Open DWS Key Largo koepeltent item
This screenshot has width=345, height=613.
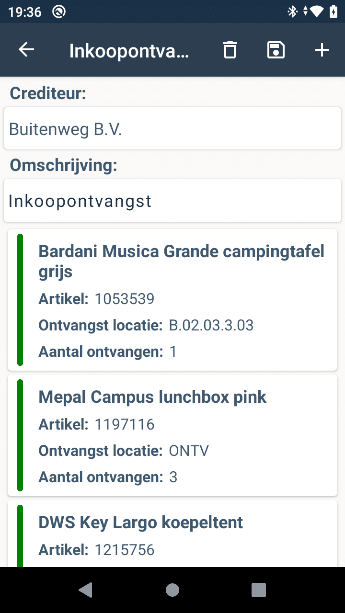coord(141,522)
